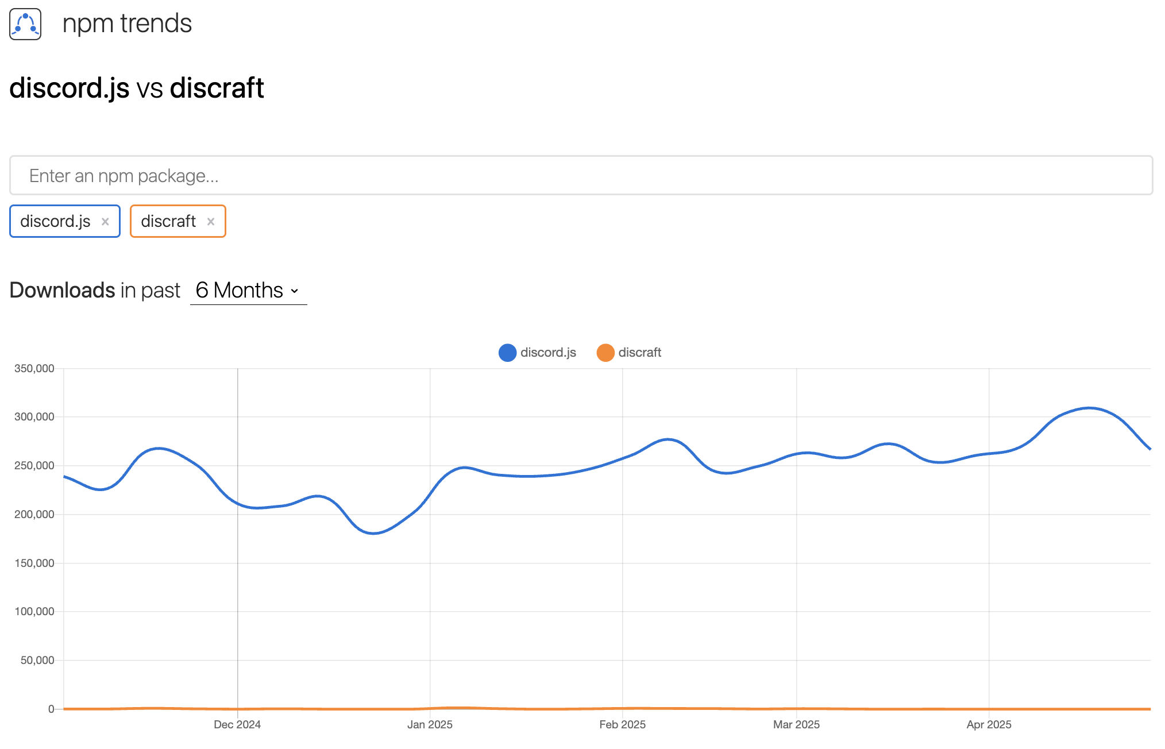Click the Dec 2024 axis label

coord(237,725)
